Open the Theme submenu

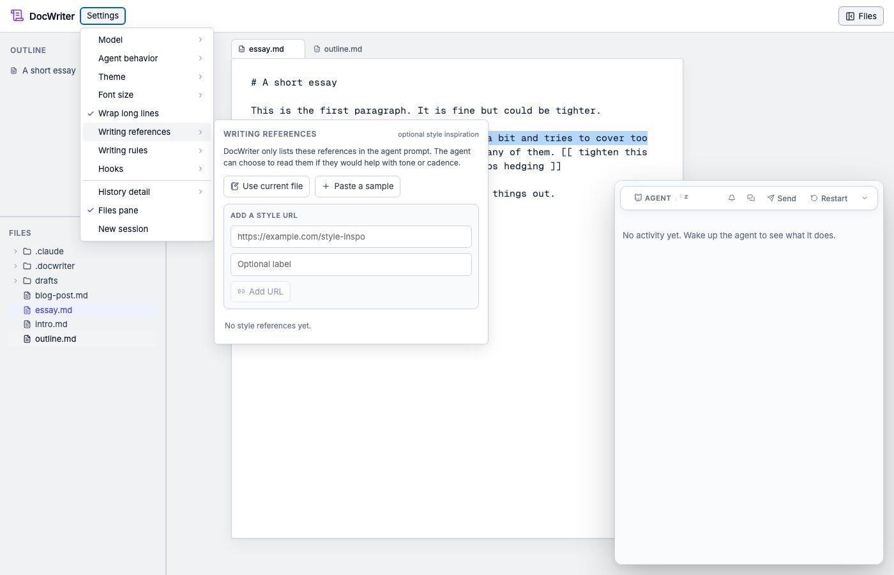point(147,77)
